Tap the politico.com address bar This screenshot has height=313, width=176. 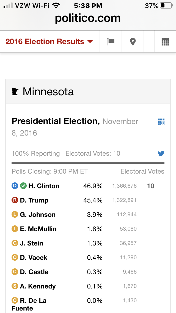[88, 18]
